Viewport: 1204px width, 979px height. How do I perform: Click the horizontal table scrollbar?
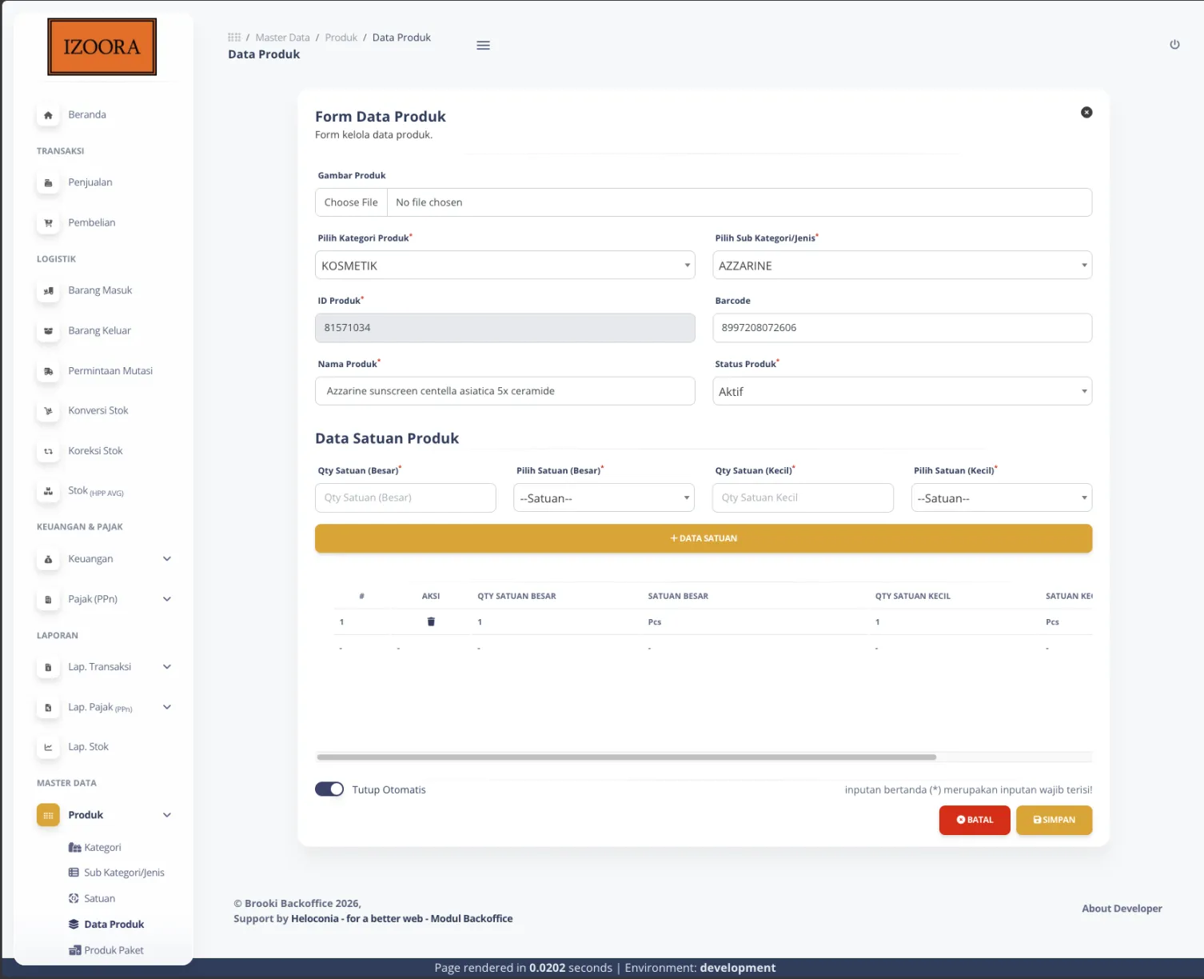pyautogui.click(x=626, y=757)
